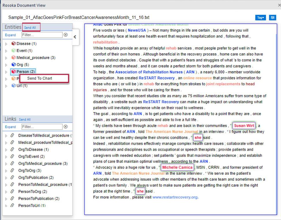This screenshot has height=220, width=281.
Task: Click Send All in Links header
Action: tap(25, 120)
